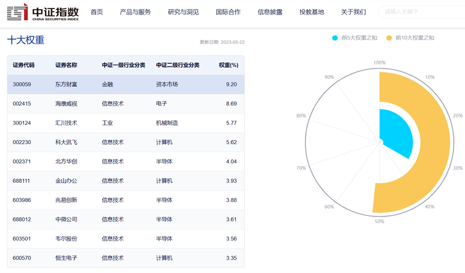Click the orange legend dot for top 10
Image resolution: width=465 pixels, height=273 pixels.
point(389,38)
